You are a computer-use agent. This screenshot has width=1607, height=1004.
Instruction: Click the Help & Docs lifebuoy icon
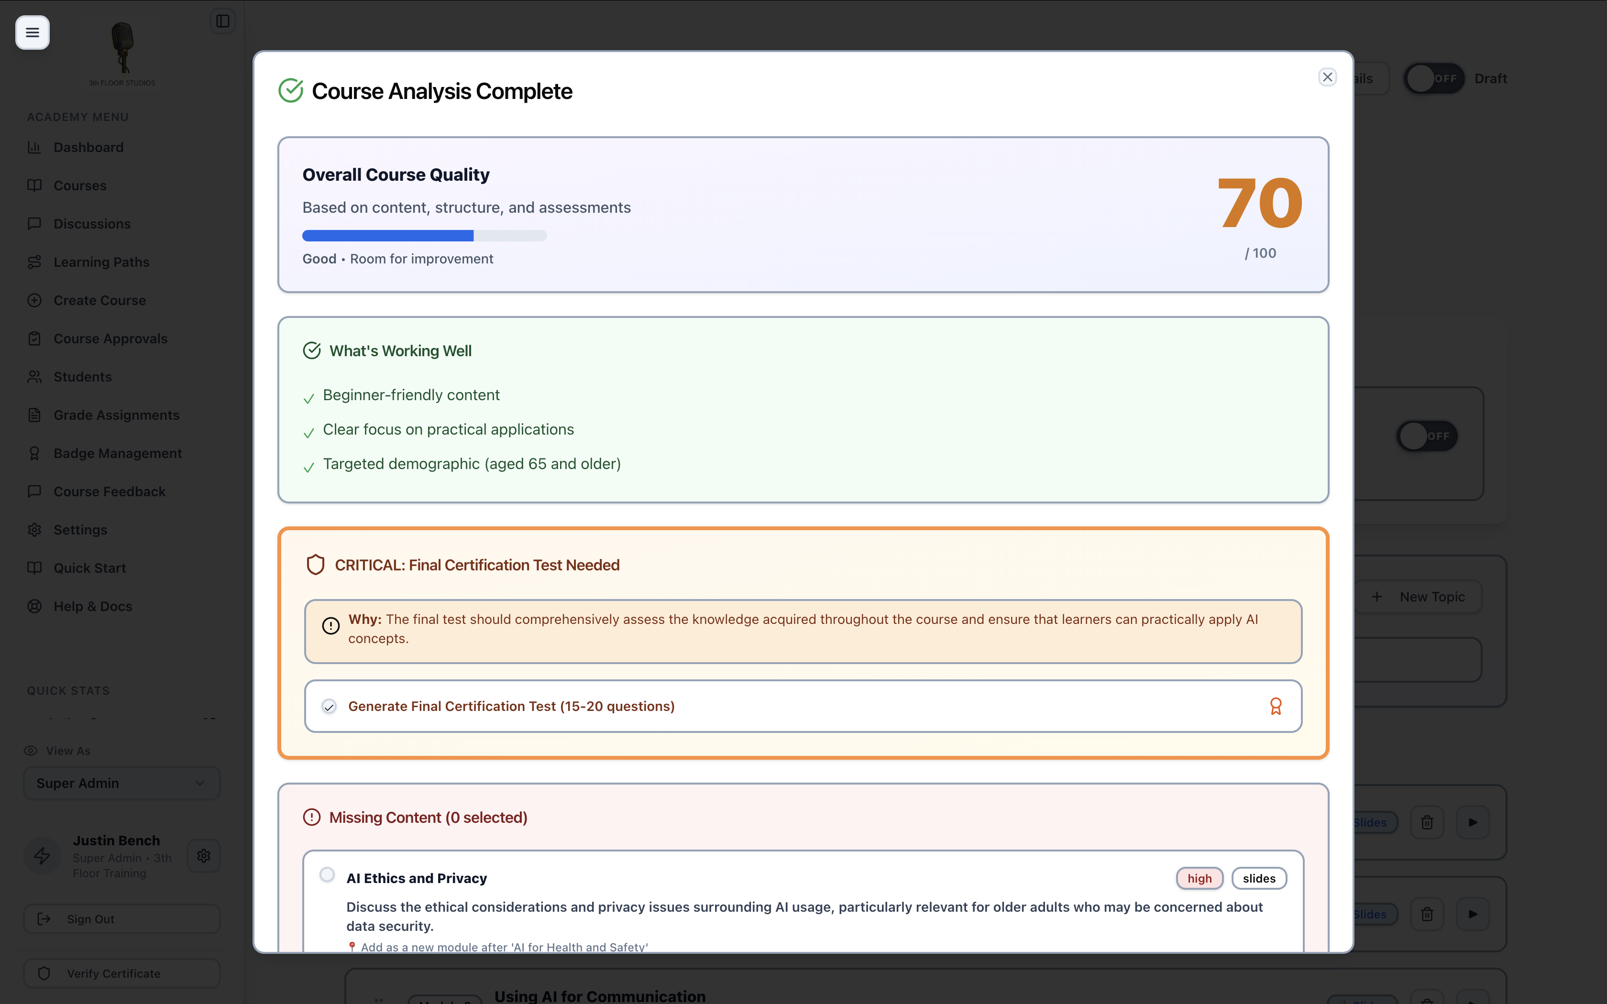pos(34,606)
